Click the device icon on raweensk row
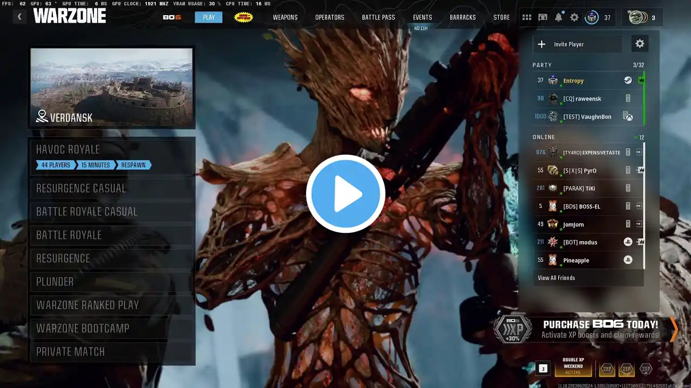Viewport: 691px width, 388px height. point(628,99)
